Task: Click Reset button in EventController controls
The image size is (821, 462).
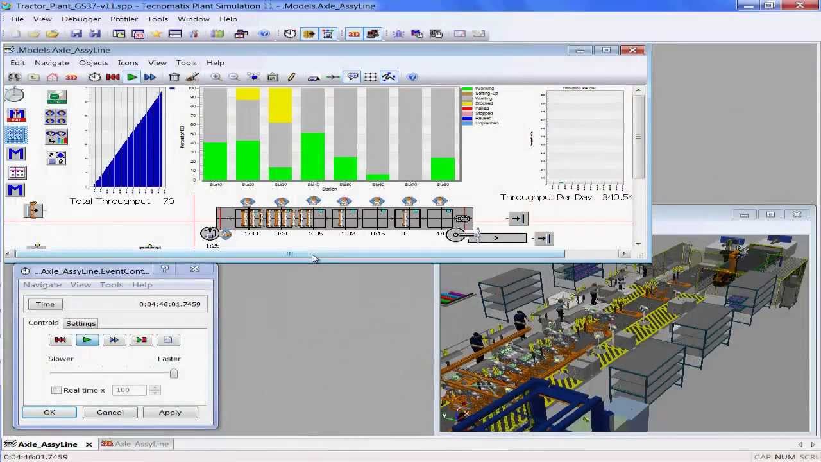Action: point(60,339)
